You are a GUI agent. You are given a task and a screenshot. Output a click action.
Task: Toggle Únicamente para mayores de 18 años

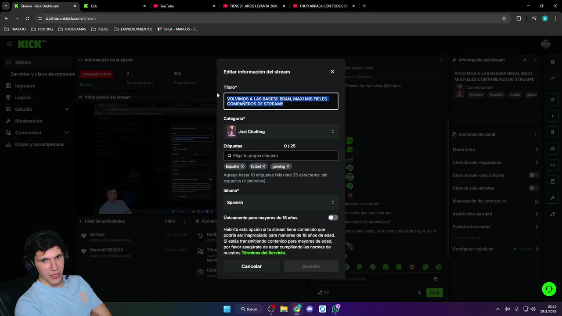tap(333, 218)
